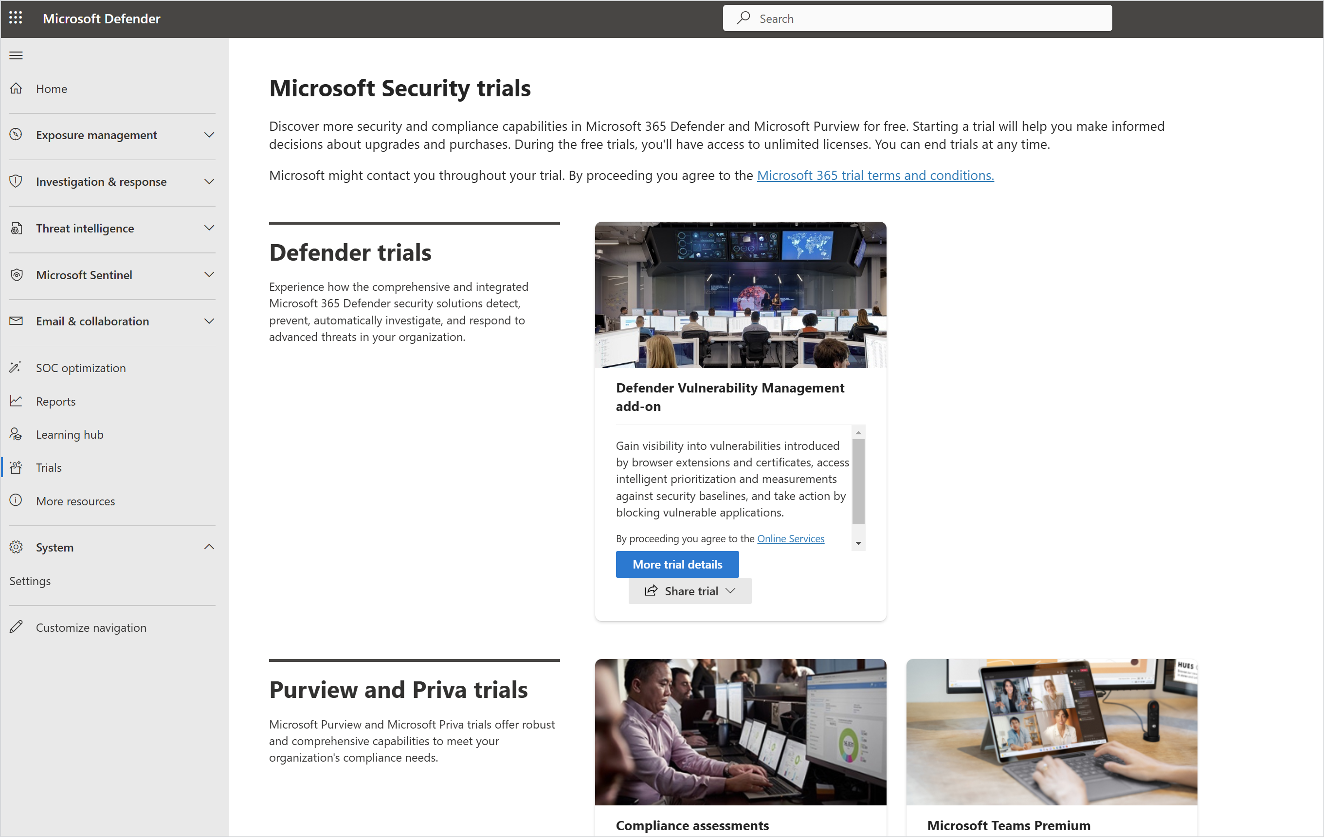Image resolution: width=1324 pixels, height=837 pixels.
Task: Click the Home house icon
Action: 16,89
